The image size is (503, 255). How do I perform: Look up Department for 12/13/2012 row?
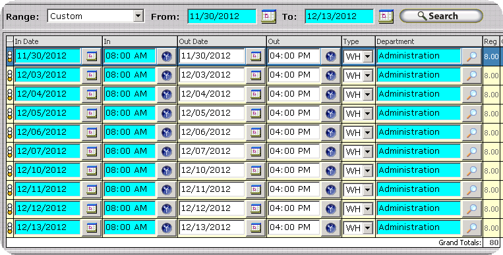click(471, 228)
